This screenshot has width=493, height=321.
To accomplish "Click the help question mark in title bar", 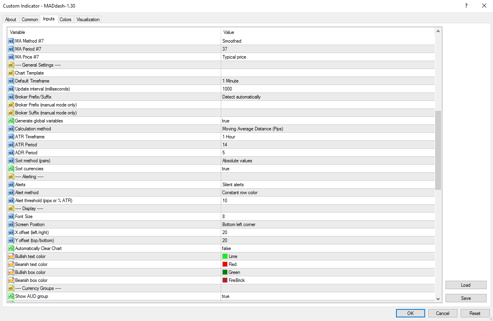I will (466, 6).
